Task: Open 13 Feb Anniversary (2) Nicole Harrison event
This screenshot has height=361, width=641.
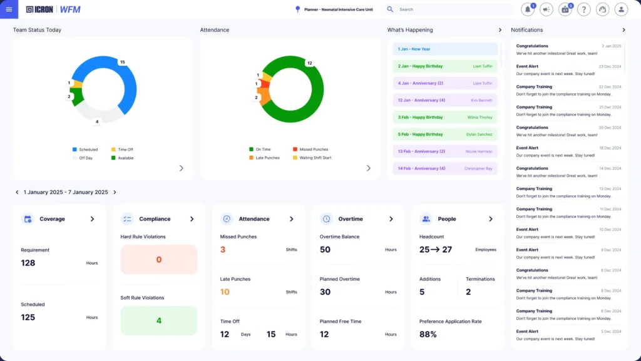Action: pyautogui.click(x=445, y=151)
